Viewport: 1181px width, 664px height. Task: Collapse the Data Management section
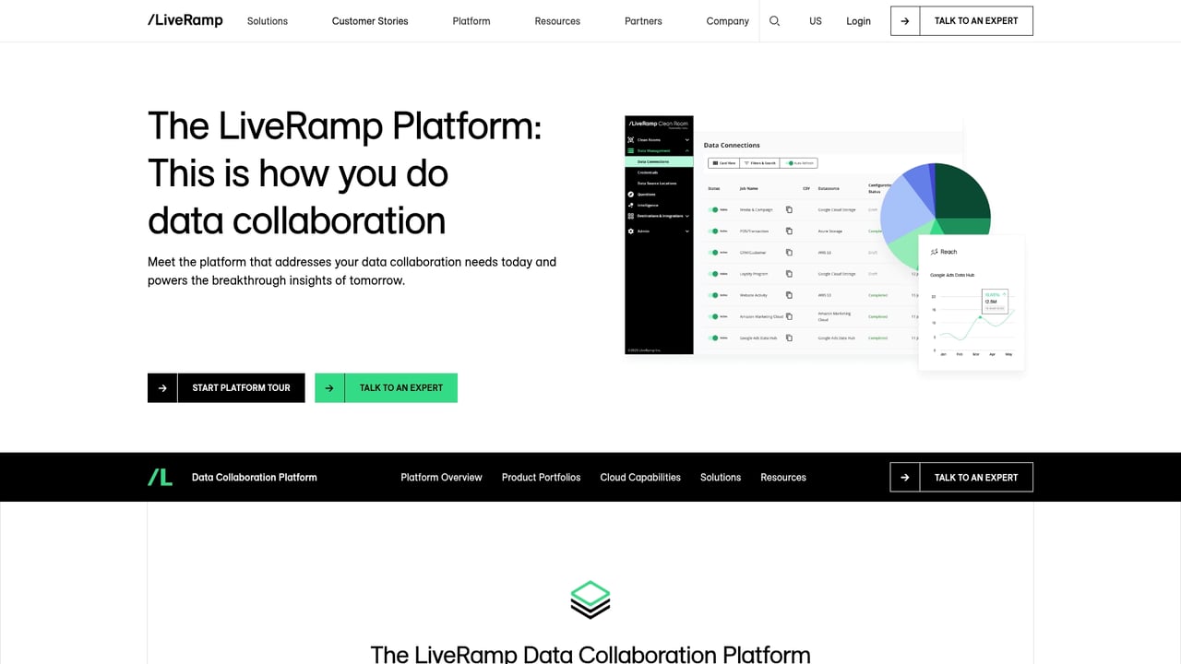point(686,151)
